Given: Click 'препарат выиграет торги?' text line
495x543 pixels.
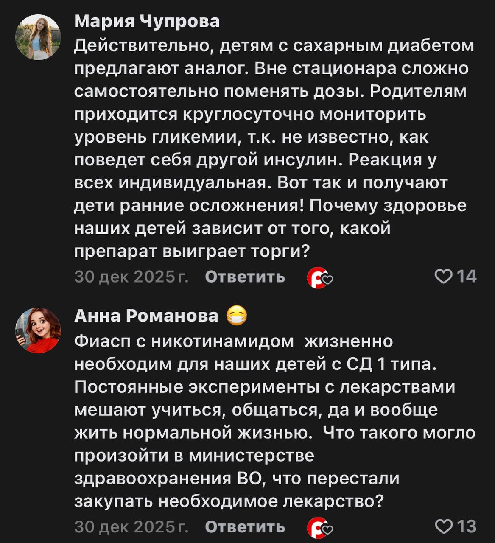Looking at the screenshot, I should pos(193,252).
